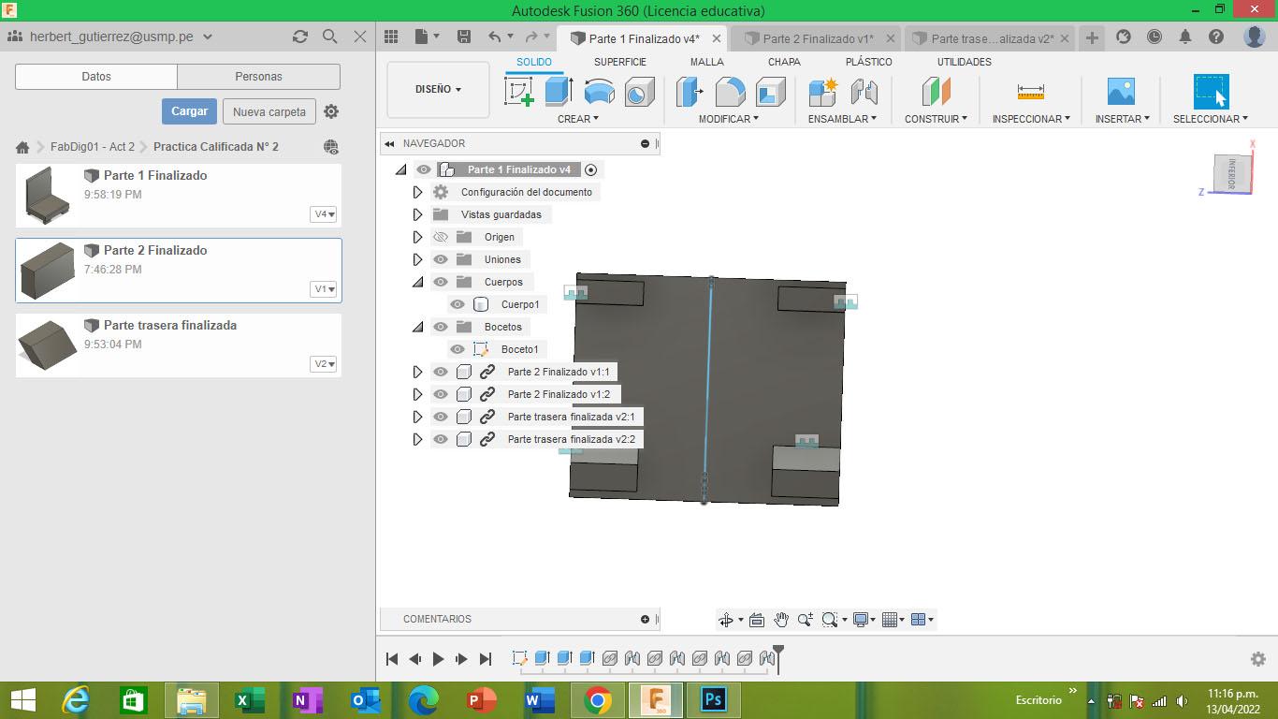Expand Configuración del documento node

[418, 192]
